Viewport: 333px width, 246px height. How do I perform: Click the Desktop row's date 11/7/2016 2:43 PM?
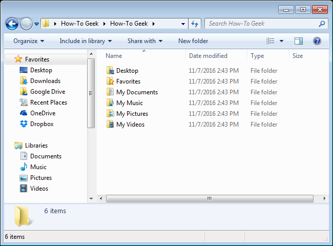point(214,71)
